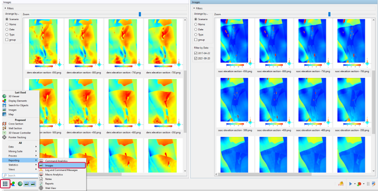Image resolution: width=378 pixels, height=191 pixels.
Task: Click the blue play run button
Action: pos(350,184)
